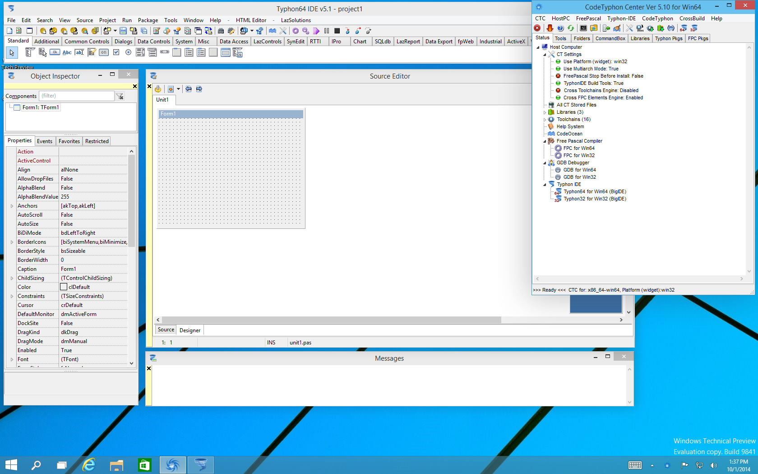The width and height of the screenshot is (758, 474).
Task: Select 'Typhon64 for Win64 (BigIDE)' tree item
Action: (595, 192)
